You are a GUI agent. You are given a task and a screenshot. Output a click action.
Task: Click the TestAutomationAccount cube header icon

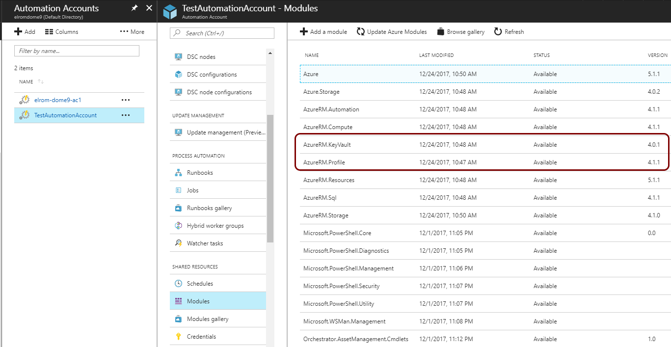click(170, 11)
